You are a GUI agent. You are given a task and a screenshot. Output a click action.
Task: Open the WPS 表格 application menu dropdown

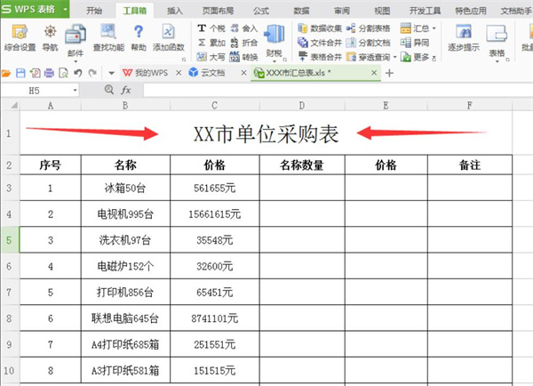[x=65, y=9]
